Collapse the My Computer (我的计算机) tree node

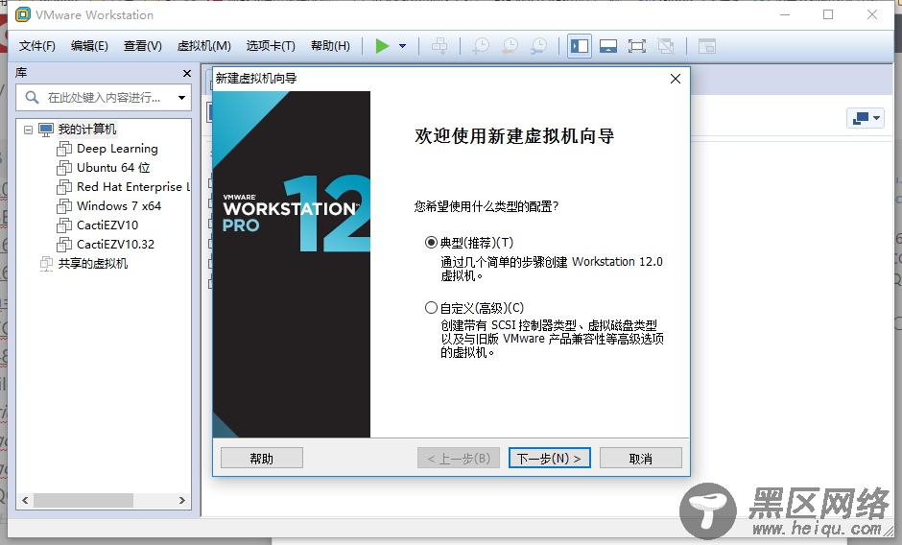pyautogui.click(x=28, y=130)
